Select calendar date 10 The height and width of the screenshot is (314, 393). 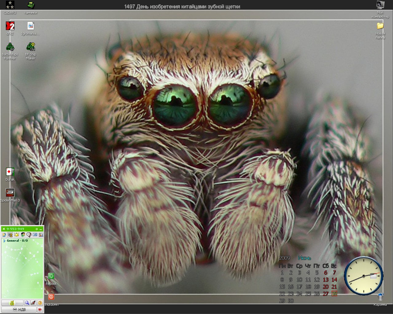pos(299,280)
